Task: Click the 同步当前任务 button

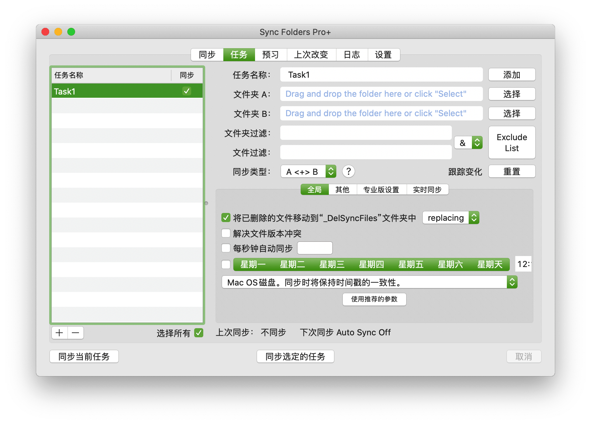Action: point(84,357)
